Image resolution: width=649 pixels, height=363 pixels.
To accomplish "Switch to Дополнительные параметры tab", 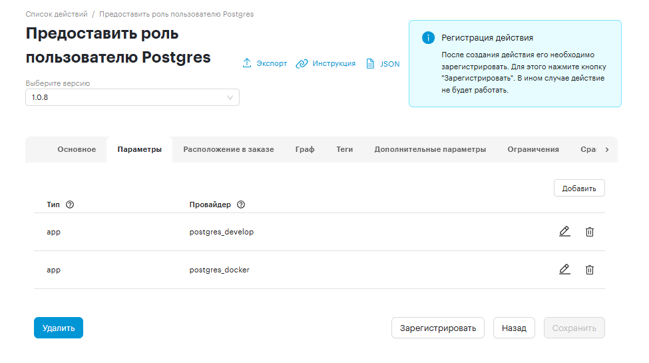I will (430, 149).
